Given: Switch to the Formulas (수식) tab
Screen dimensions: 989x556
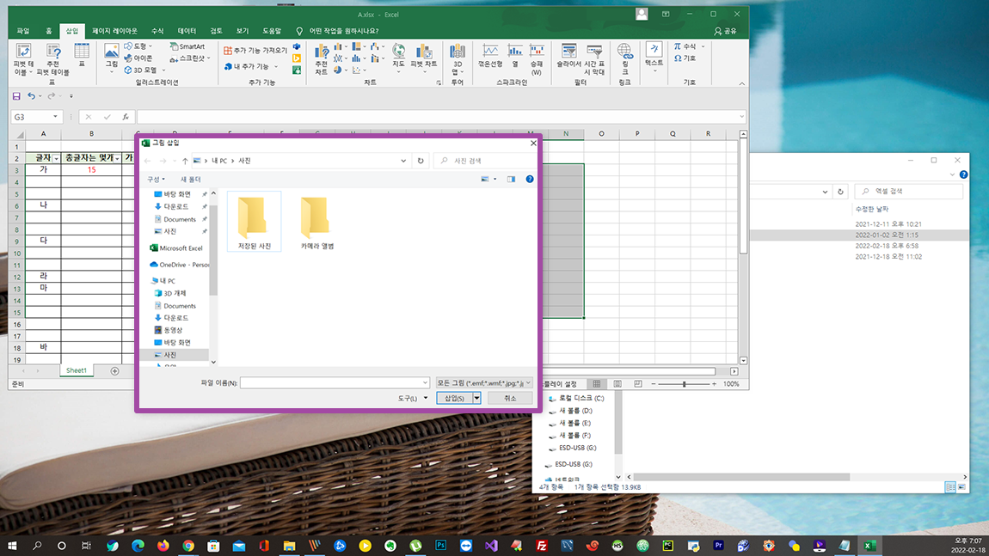Looking at the screenshot, I should point(157,31).
